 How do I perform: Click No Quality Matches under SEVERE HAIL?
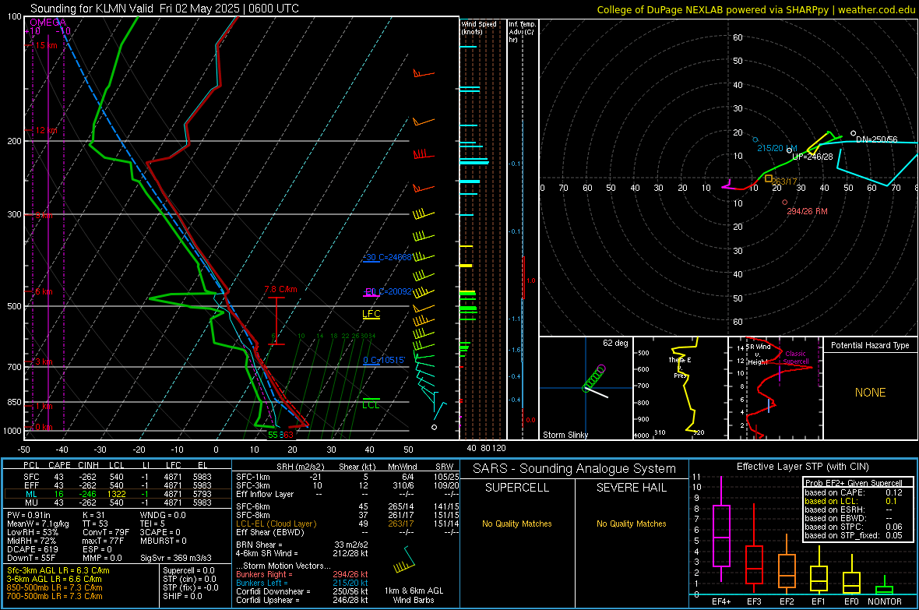pyautogui.click(x=631, y=524)
